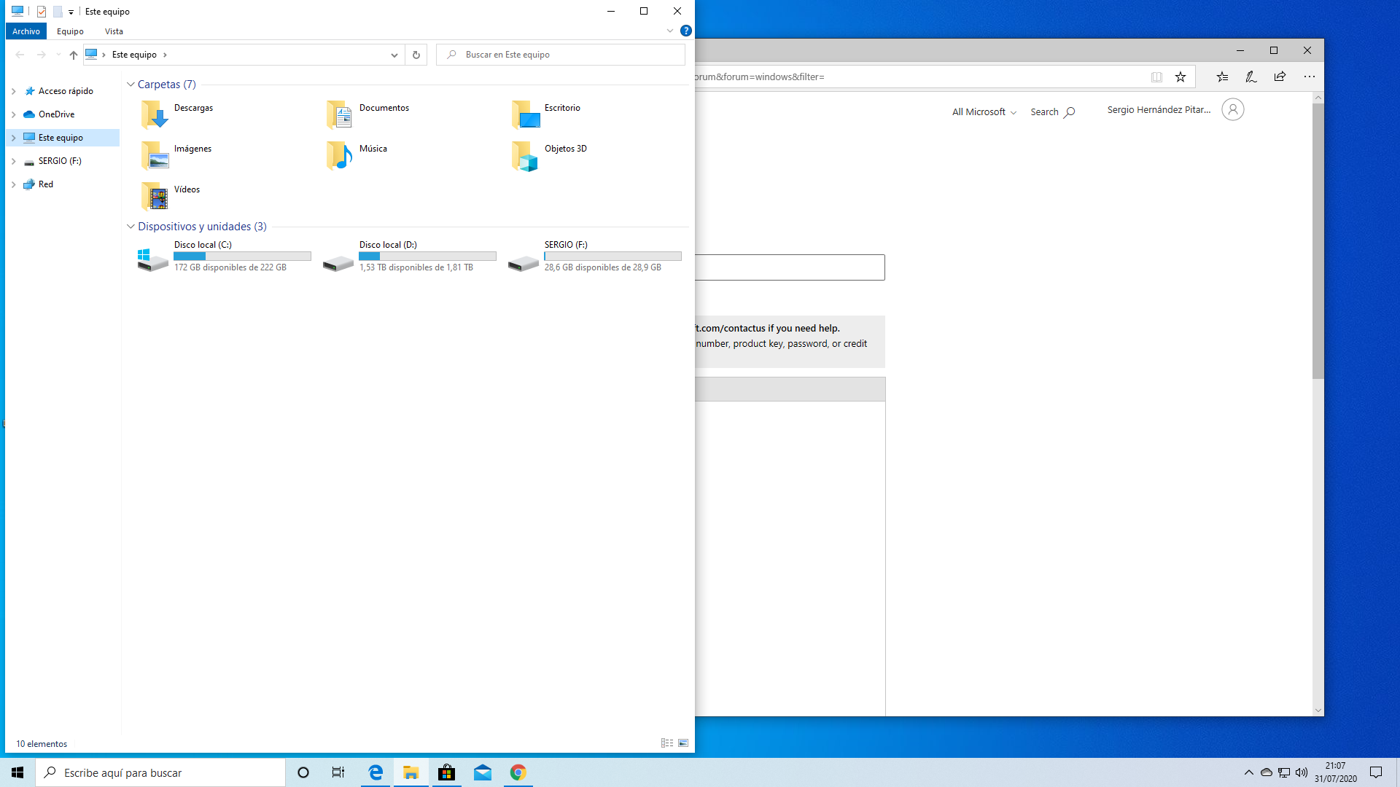
Task: Open the Explorer help question mark icon
Action: pyautogui.click(x=685, y=31)
